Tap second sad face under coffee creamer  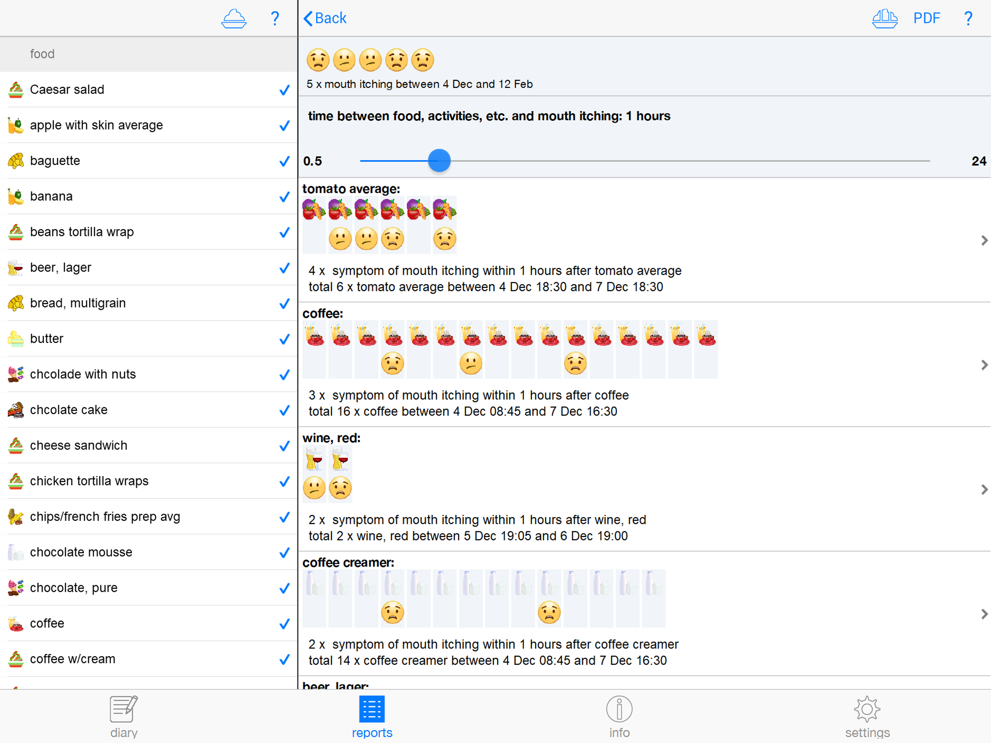point(549,613)
